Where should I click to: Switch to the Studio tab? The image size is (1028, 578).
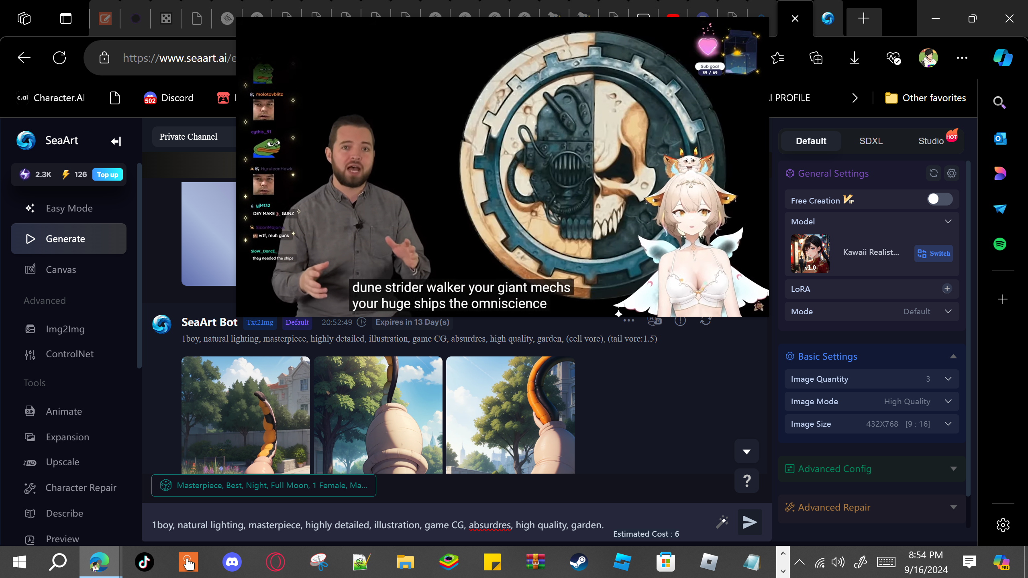(x=931, y=141)
